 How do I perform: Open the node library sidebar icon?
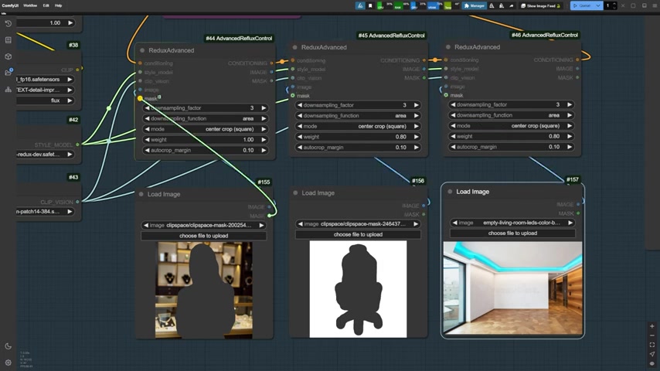(8, 40)
